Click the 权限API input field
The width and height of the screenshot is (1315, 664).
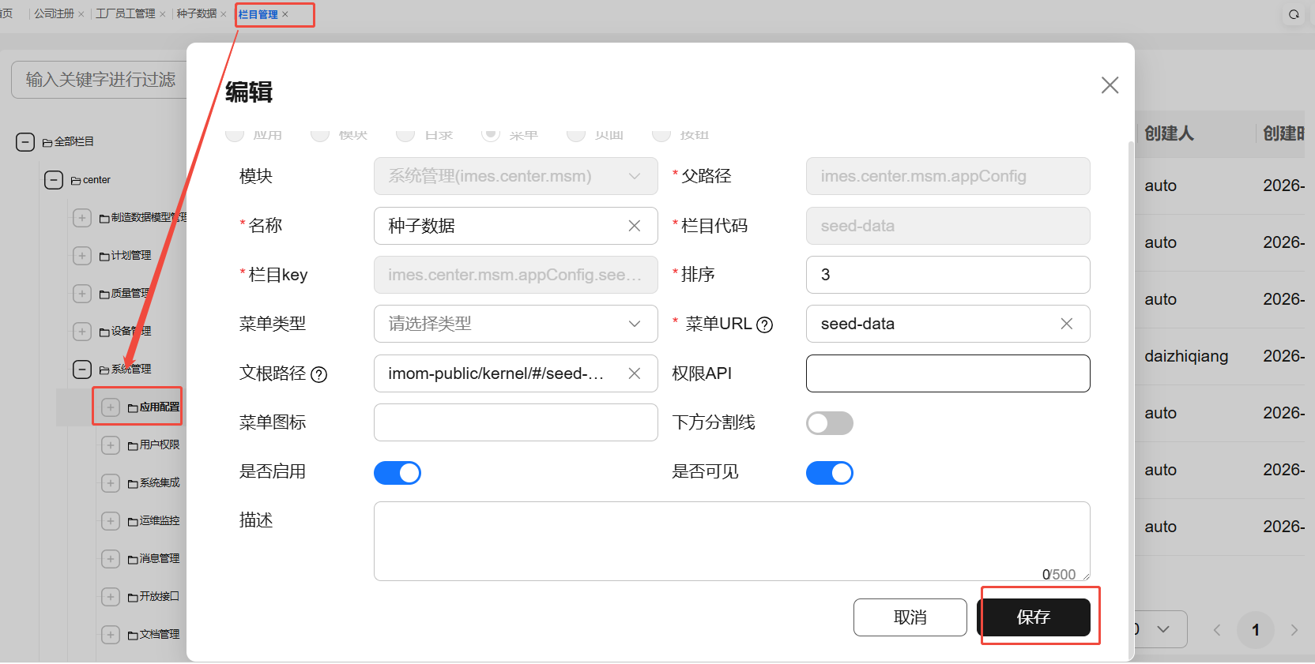click(948, 373)
